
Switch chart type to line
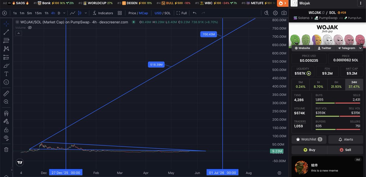tap(73, 13)
